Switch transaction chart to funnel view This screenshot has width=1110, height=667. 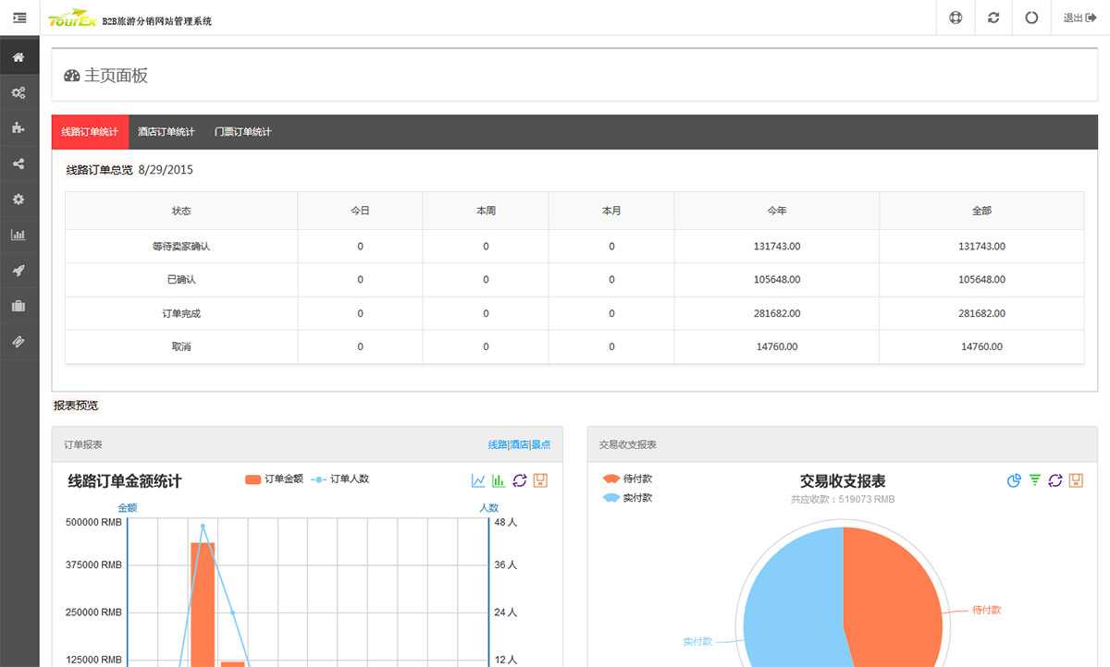pyautogui.click(x=1035, y=480)
